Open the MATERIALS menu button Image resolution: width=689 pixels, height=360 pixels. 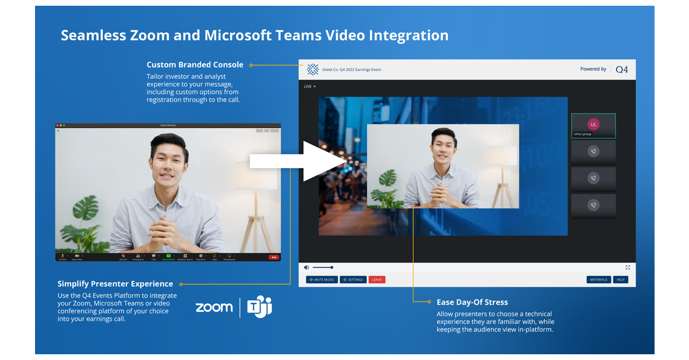598,280
